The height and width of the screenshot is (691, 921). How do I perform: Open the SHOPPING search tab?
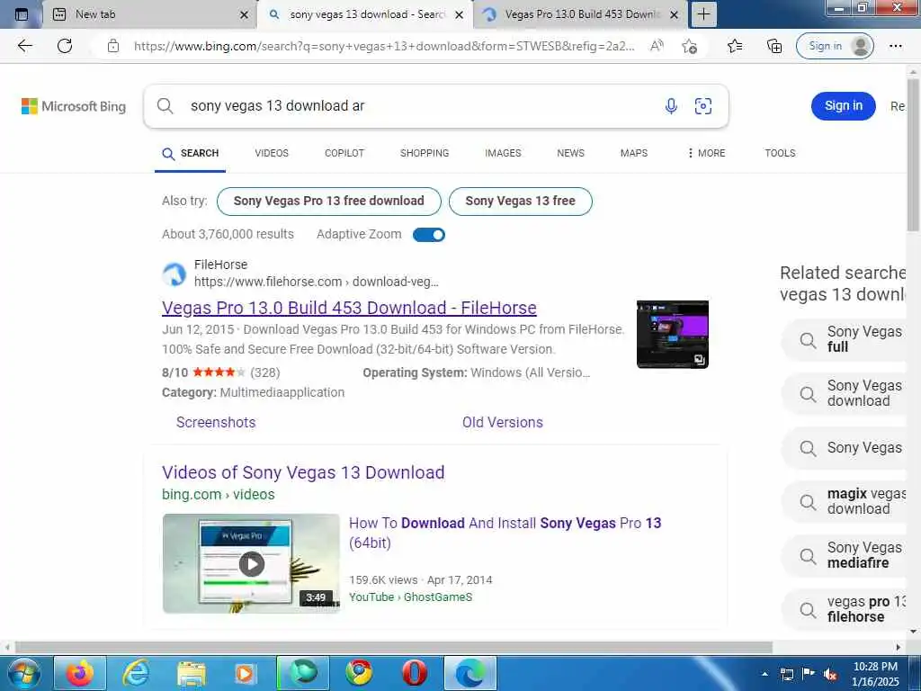point(425,153)
